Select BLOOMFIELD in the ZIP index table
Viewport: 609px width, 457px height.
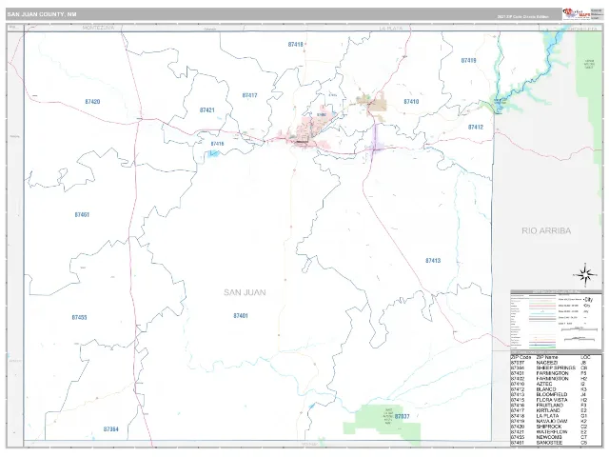552,394
